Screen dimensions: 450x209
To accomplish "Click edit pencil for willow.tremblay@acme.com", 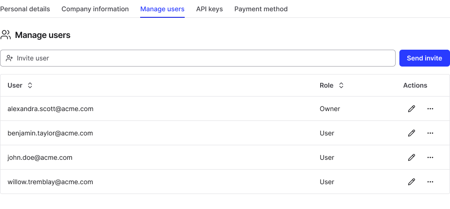I will (412, 182).
